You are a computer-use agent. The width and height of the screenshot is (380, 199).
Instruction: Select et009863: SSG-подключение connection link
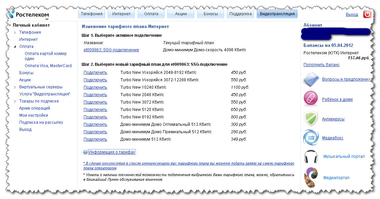click(x=111, y=50)
